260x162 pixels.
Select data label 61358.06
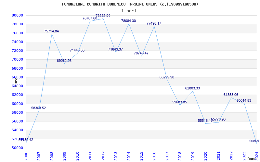[x=231, y=95]
